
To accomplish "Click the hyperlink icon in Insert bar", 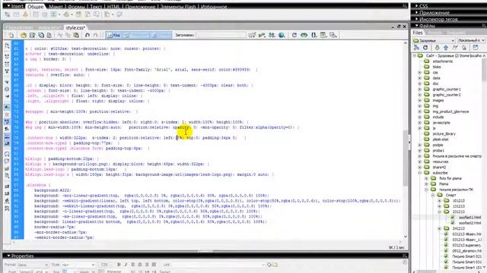I will [x=7, y=14].
